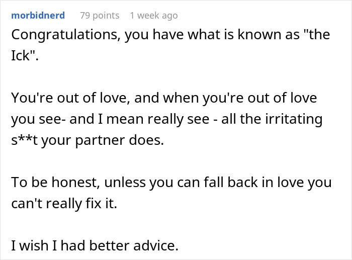Click the sentence 'I wish I had better advice.'
The width and height of the screenshot is (352, 260).
tap(95, 246)
